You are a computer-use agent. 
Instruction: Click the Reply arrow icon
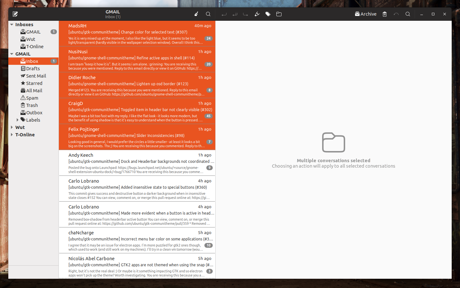tap(224, 14)
